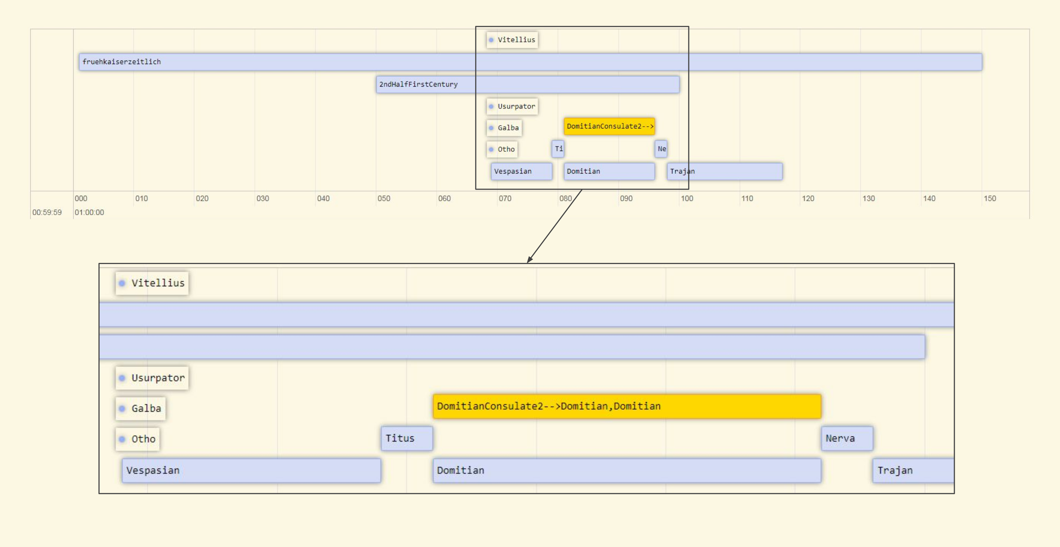The height and width of the screenshot is (547, 1060).
Task: Select Vespasian range in enlarged view
Action: tap(251, 471)
